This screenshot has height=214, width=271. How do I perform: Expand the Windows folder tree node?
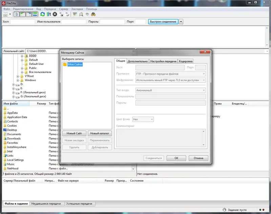click(18, 80)
